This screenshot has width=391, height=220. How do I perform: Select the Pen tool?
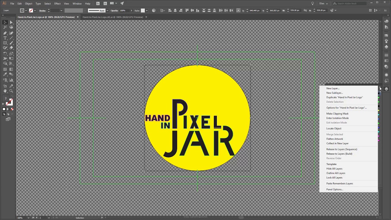click(x=5, y=33)
